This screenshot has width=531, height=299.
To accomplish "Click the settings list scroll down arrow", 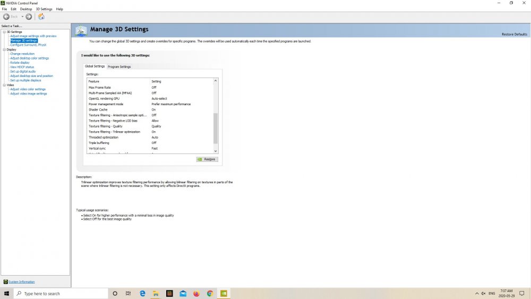I will pos(216,151).
